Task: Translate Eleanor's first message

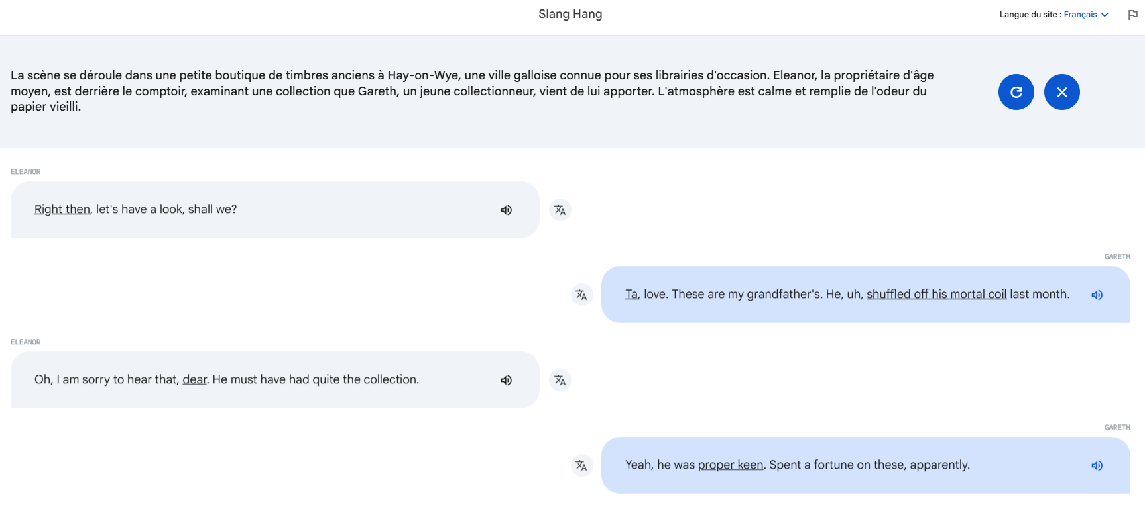Action: pyautogui.click(x=560, y=210)
